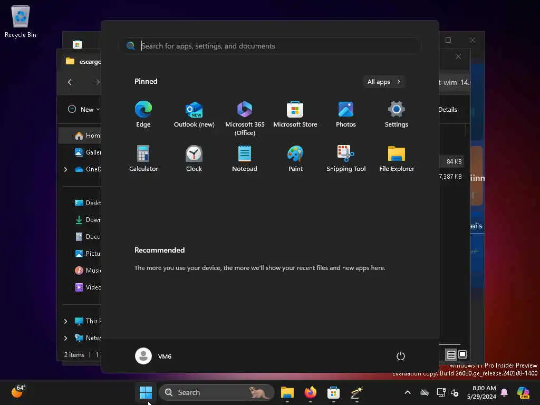Click Details pane button in Explorer
540x405 pixels.
point(447,110)
